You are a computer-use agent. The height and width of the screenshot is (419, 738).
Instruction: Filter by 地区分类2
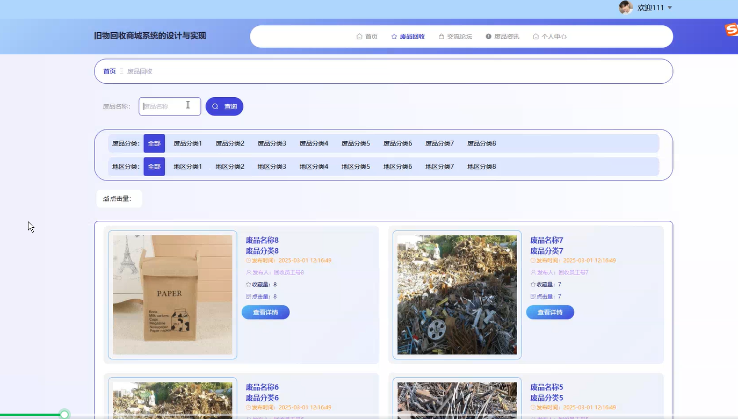click(230, 167)
